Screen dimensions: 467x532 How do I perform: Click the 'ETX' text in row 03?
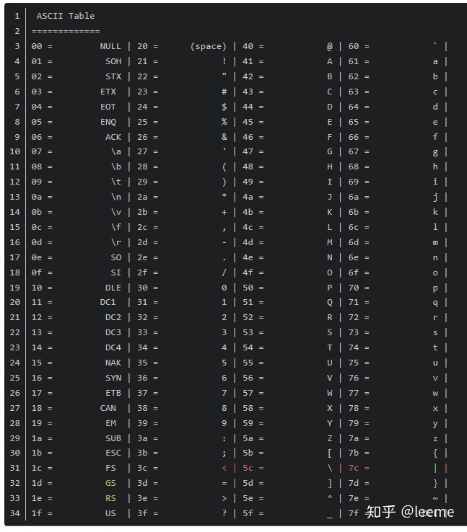tap(108, 92)
